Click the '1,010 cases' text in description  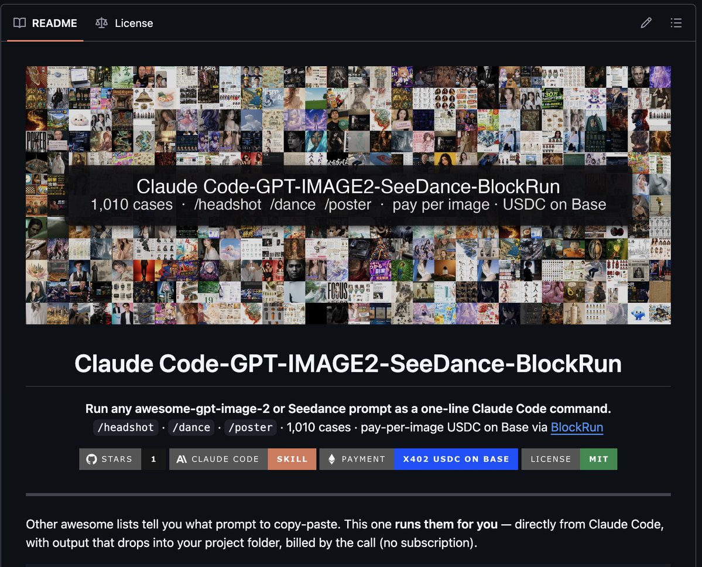pos(319,427)
